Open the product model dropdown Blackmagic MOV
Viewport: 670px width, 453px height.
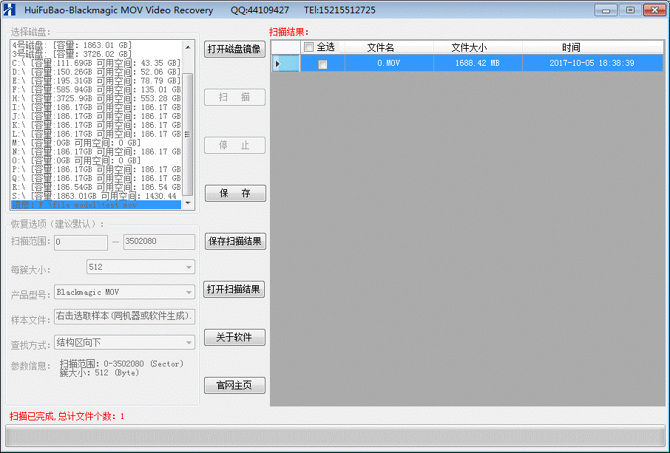(123, 292)
